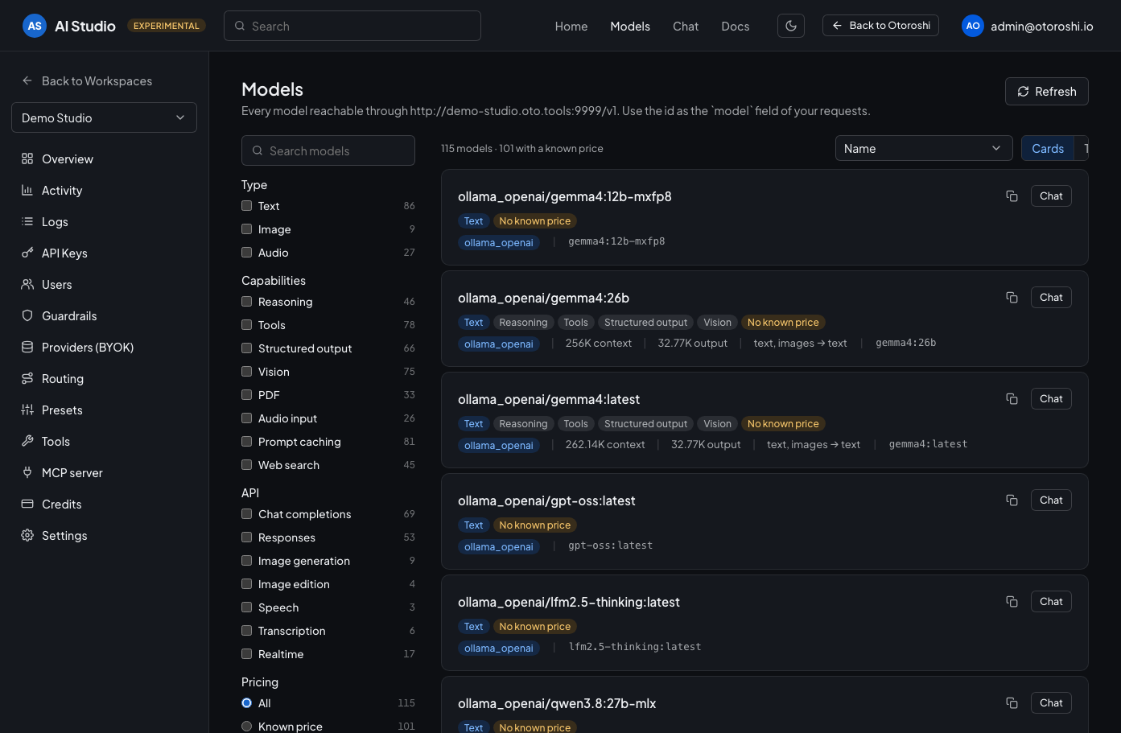Enable the Reasoning capability filter
This screenshot has height=733, width=1121.
[x=247, y=301]
